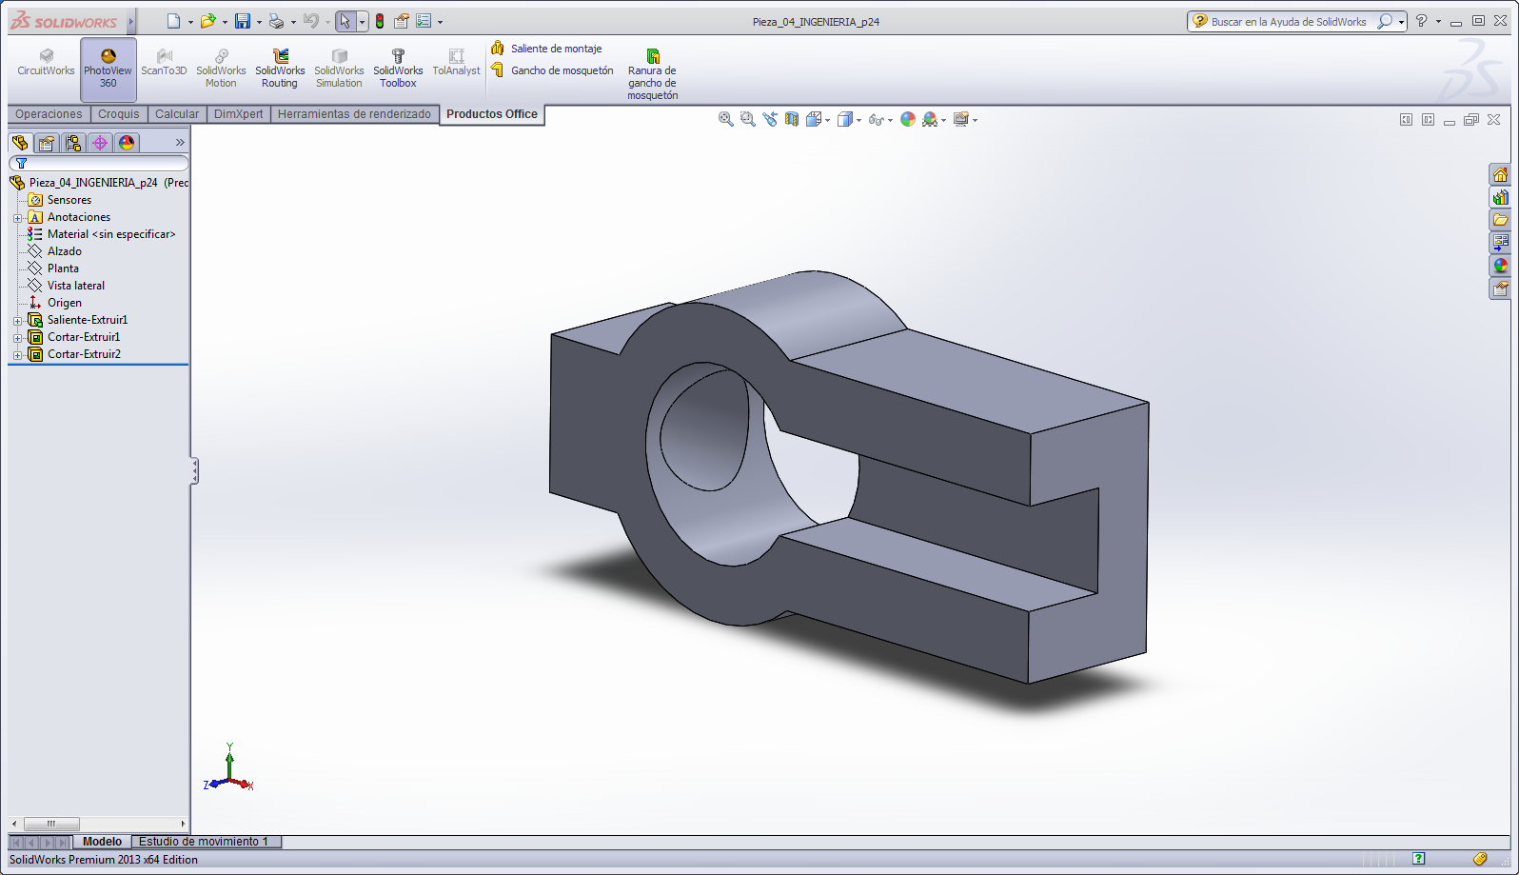Click the Rebuild traffic light icon
1519x875 pixels.
click(380, 21)
